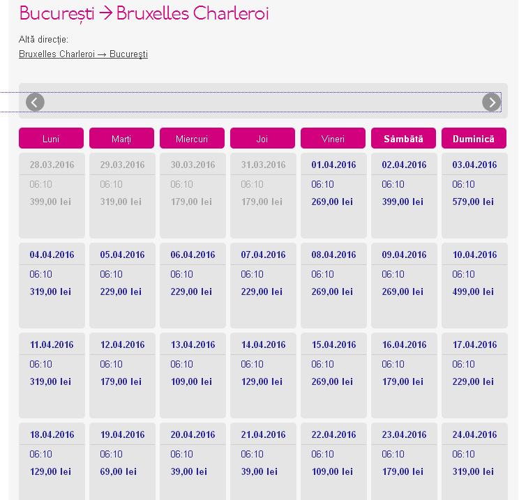Click the Duminică day header
The width and height of the screenshot is (519, 500).
tap(474, 138)
